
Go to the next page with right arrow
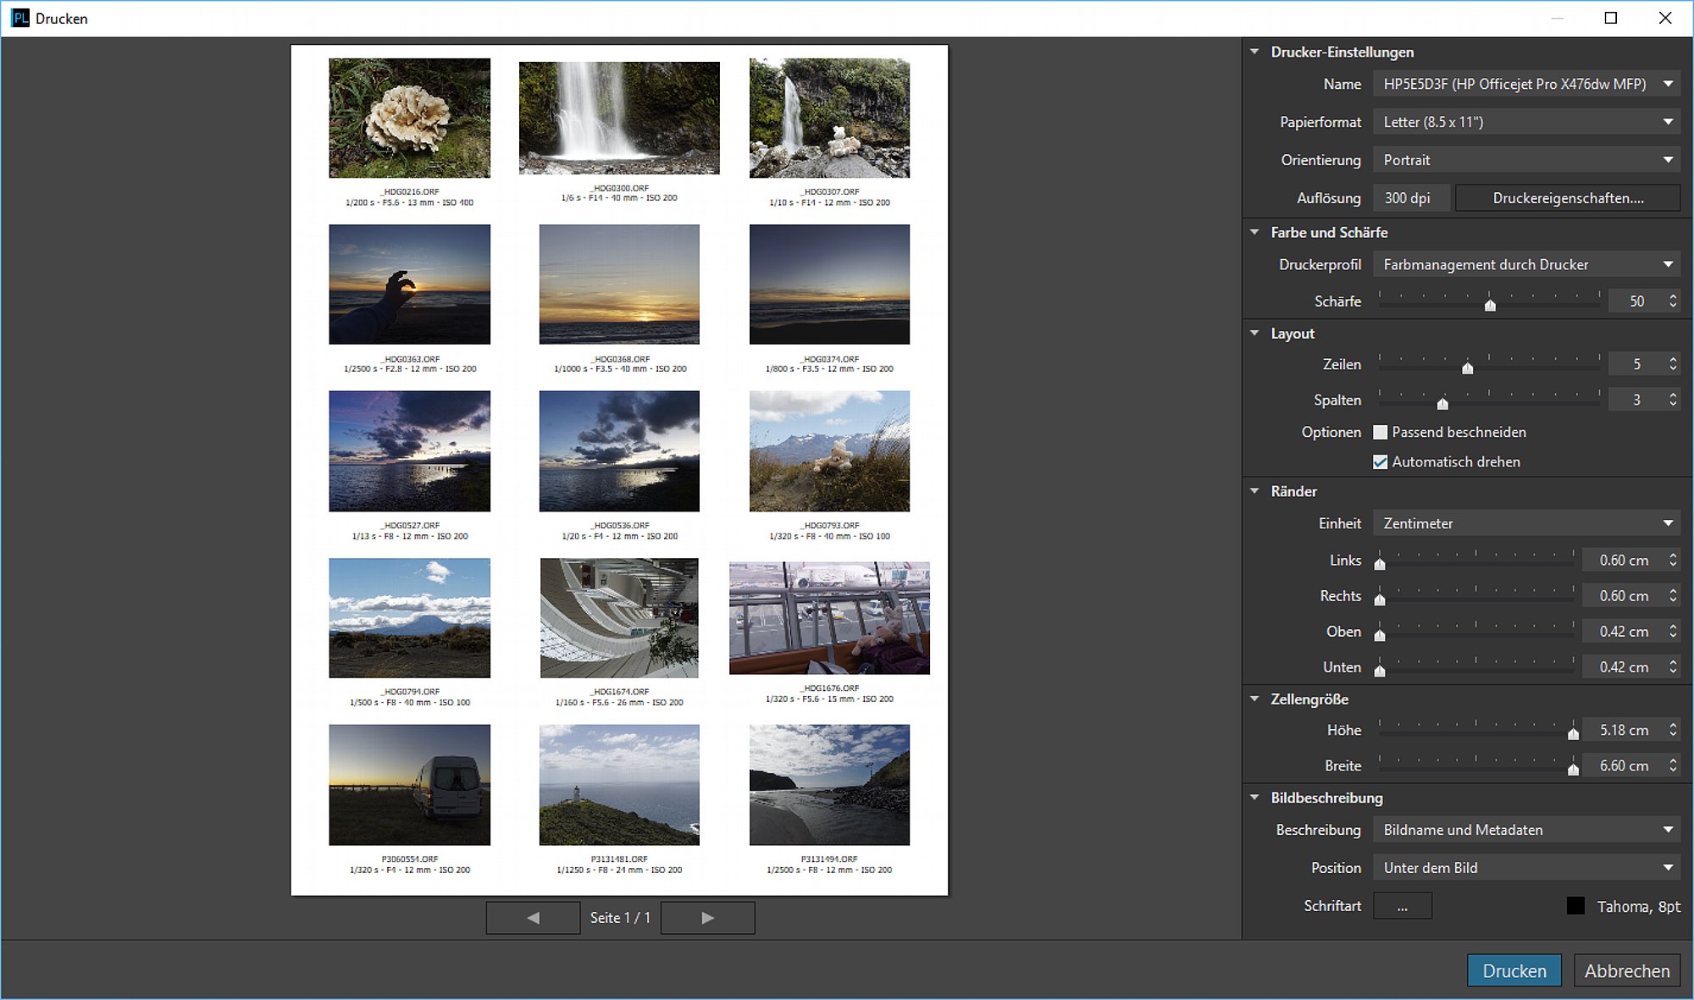point(707,918)
